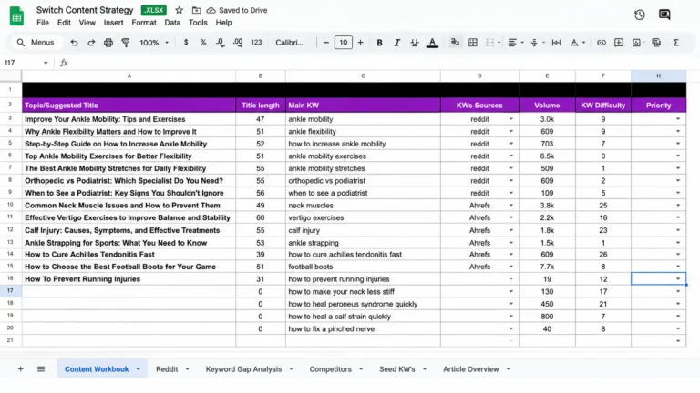700x393 pixels.
Task: Open vertical align options
Action: [x=537, y=43]
